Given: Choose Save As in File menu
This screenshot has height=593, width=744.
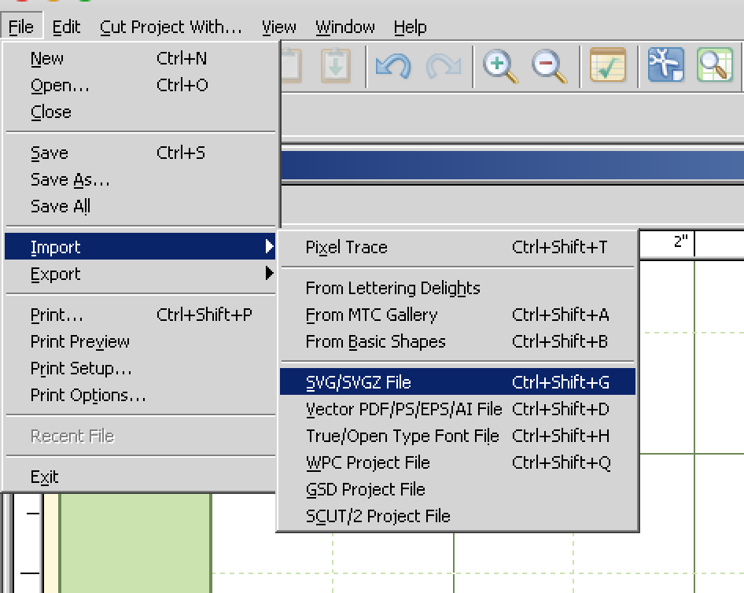Looking at the screenshot, I should click(70, 180).
